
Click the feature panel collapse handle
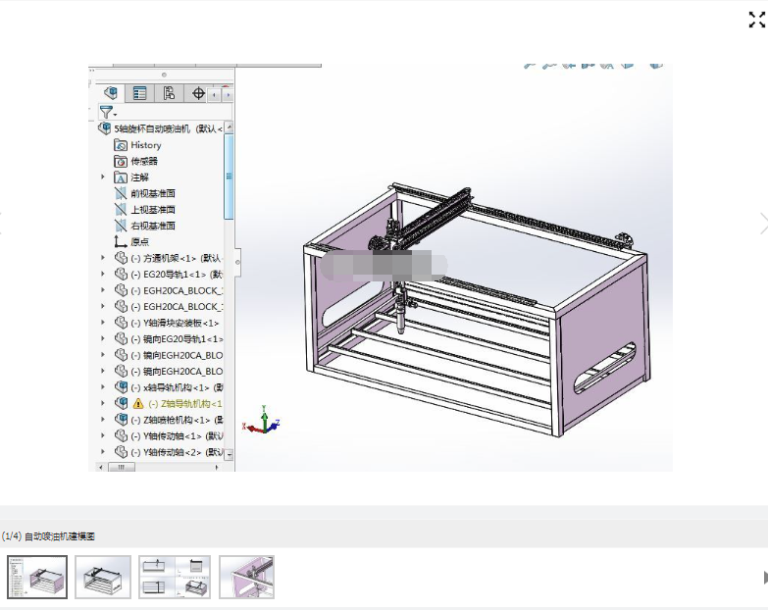point(237,263)
